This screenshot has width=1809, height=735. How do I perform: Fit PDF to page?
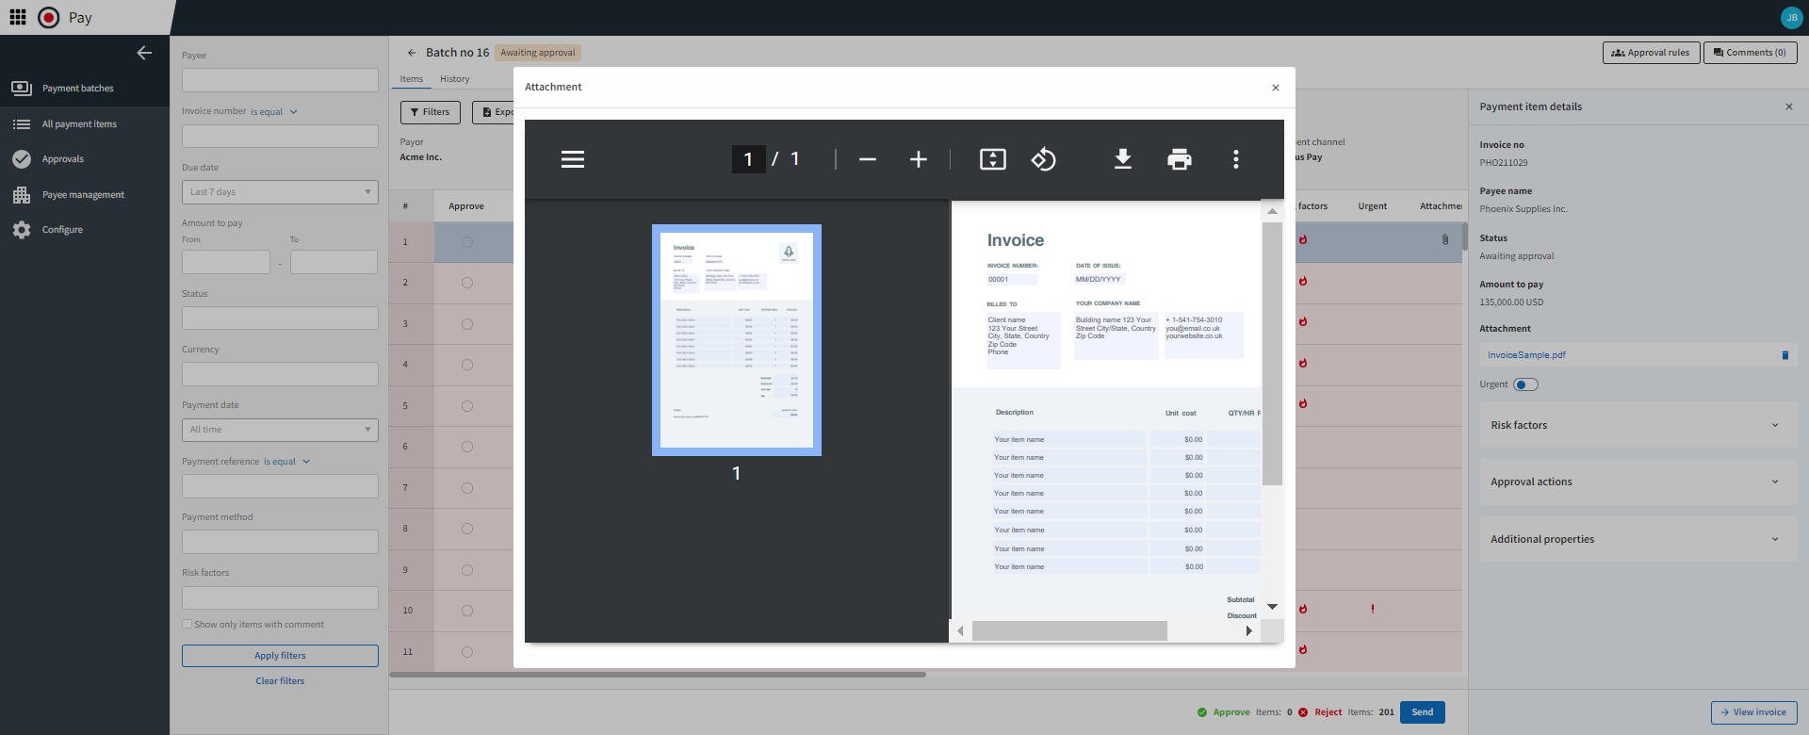click(x=993, y=159)
